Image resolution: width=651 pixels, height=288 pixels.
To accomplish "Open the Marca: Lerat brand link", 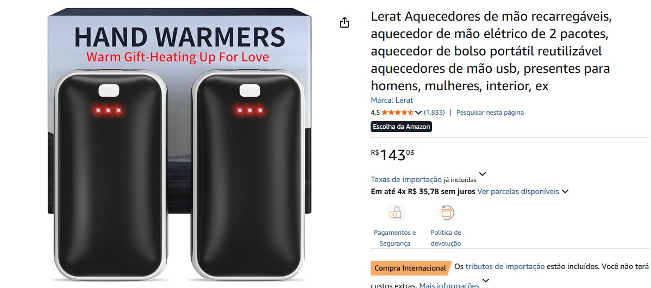I will coord(392,101).
